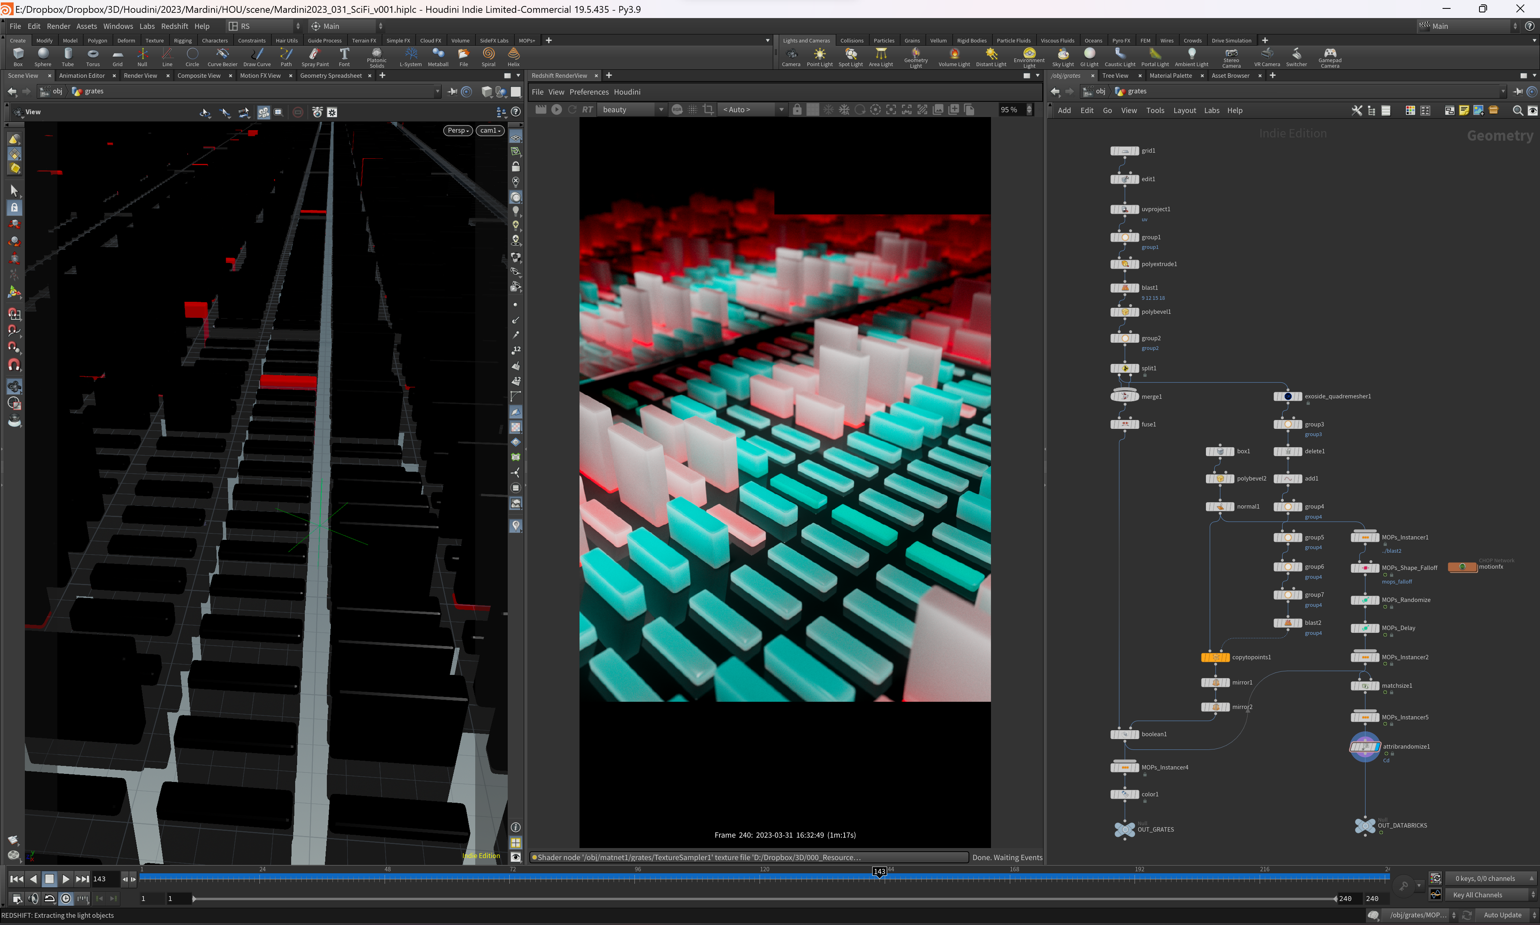This screenshot has height=925, width=1540.
Task: Click the frame 143 timeline marker
Action: point(879,871)
